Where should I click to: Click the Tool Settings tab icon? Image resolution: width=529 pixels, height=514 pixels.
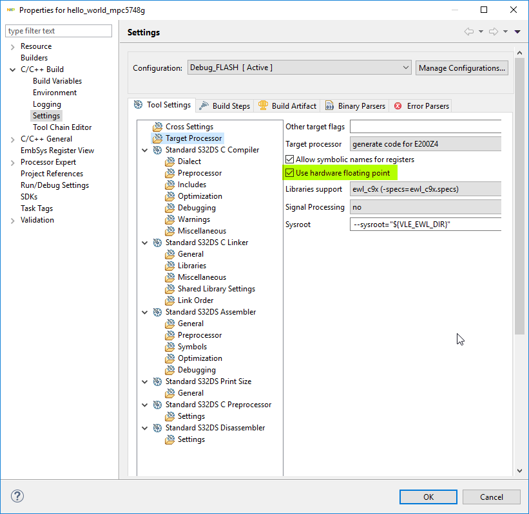click(x=138, y=105)
